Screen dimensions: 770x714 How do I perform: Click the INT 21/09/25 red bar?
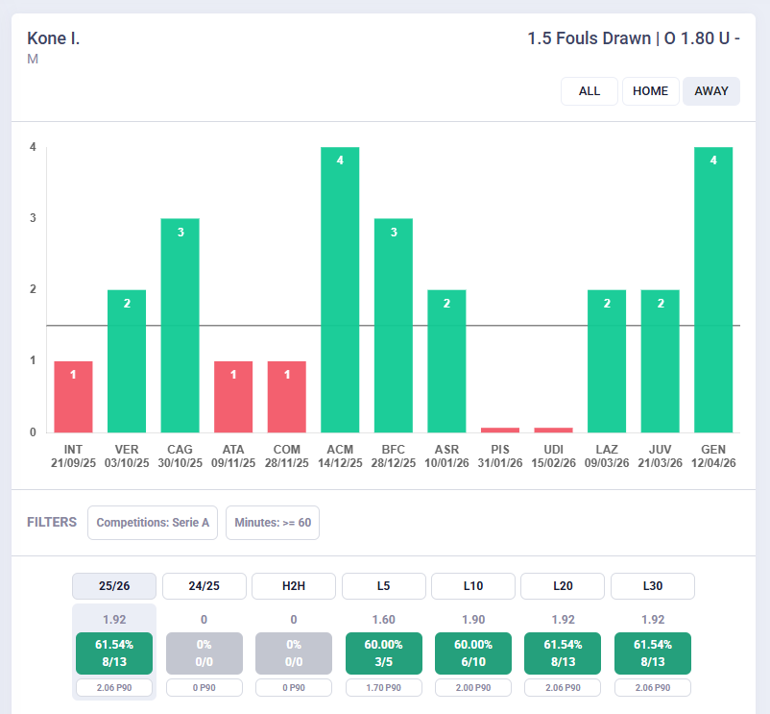[73, 397]
